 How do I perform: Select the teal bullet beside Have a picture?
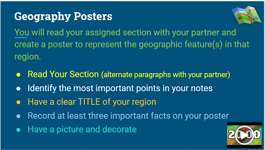[x=18, y=130]
